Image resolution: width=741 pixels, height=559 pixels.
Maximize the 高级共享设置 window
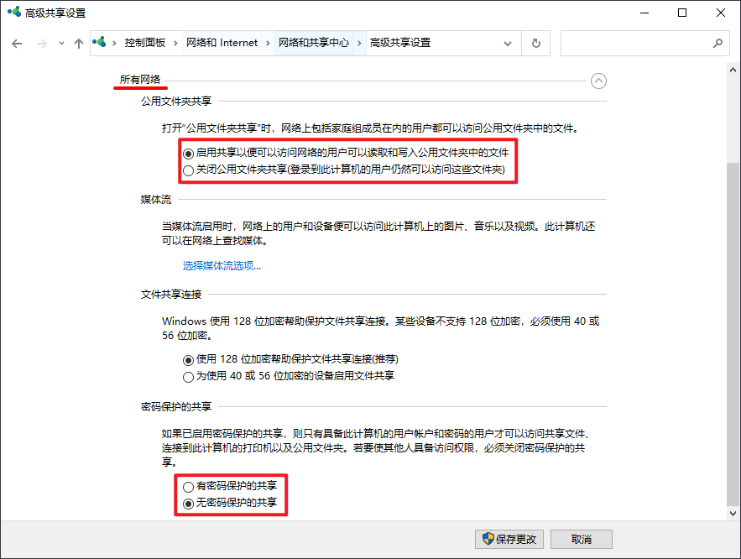pos(682,13)
